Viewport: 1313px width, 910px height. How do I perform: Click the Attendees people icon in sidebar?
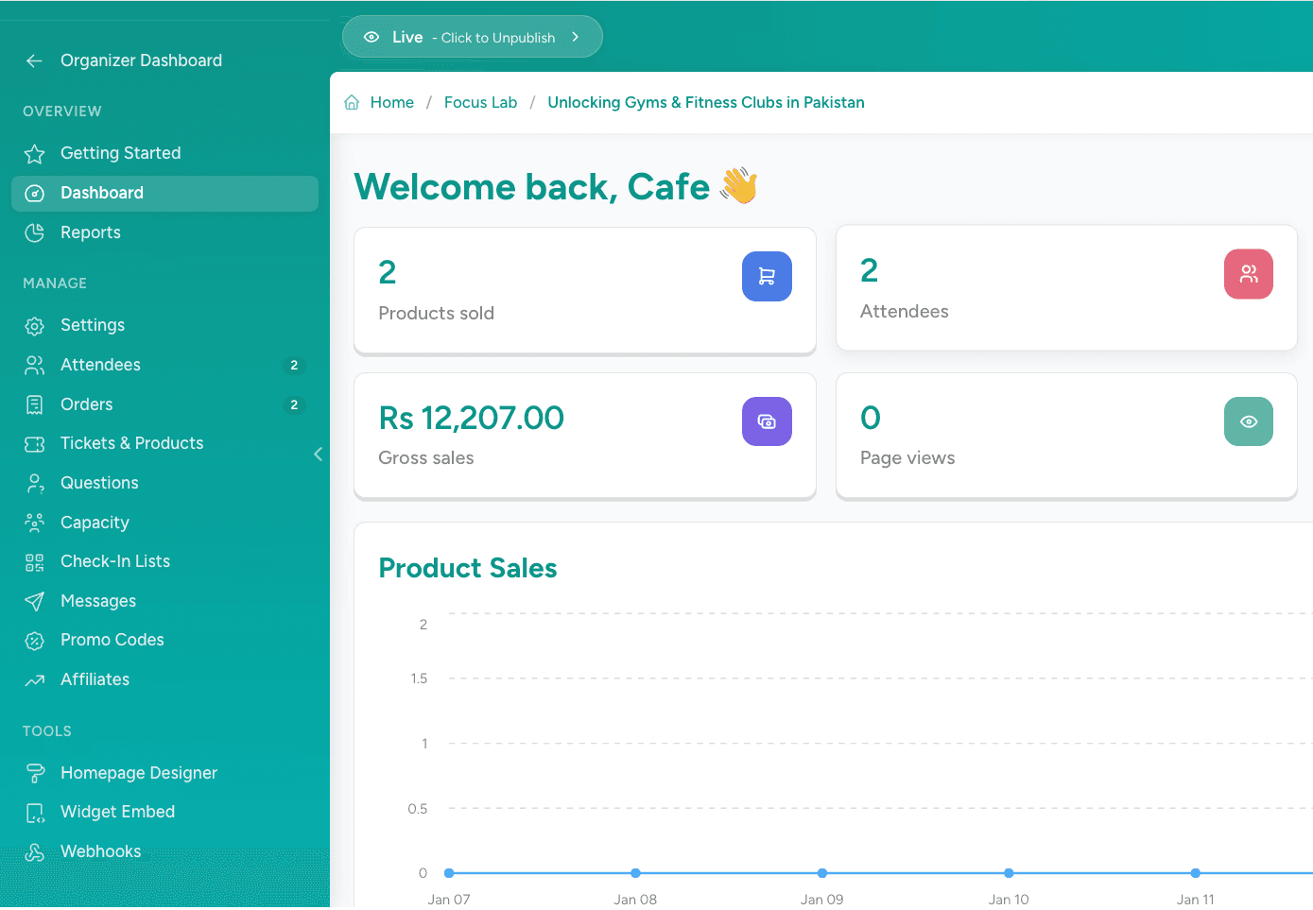(35, 365)
